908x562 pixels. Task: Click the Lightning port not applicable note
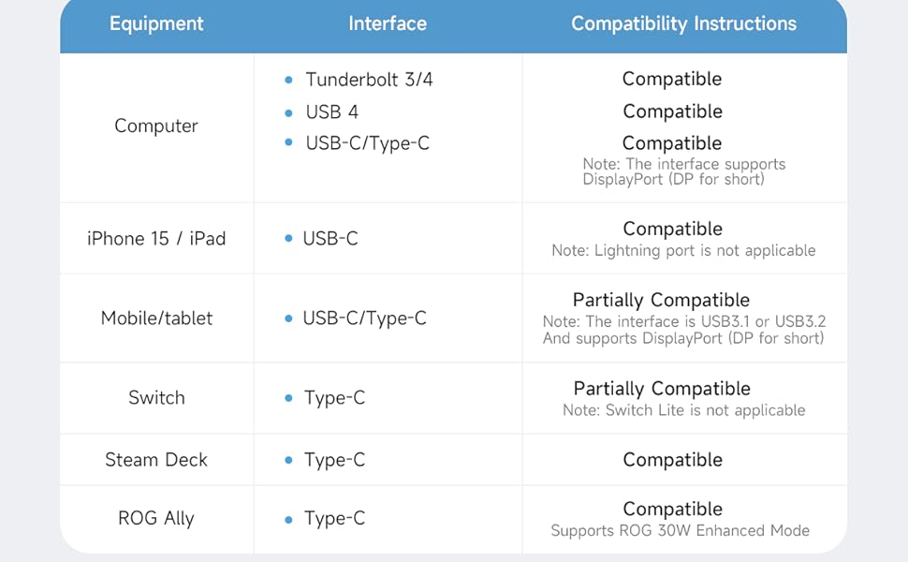[x=683, y=251]
